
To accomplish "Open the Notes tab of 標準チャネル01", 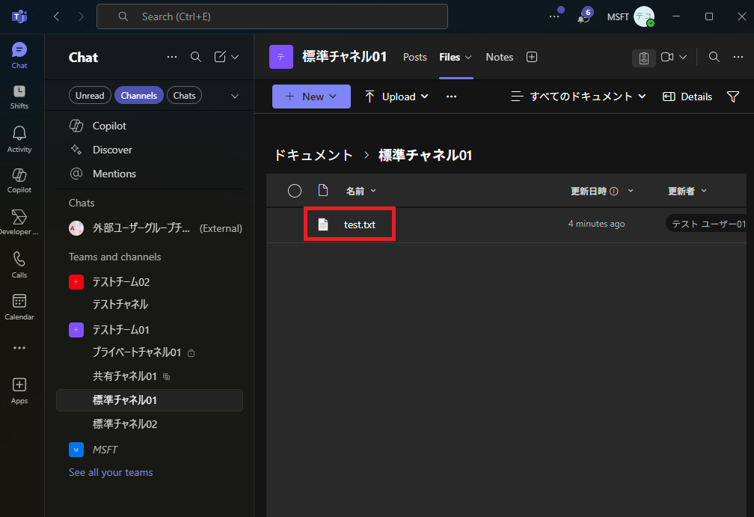I will coord(499,56).
